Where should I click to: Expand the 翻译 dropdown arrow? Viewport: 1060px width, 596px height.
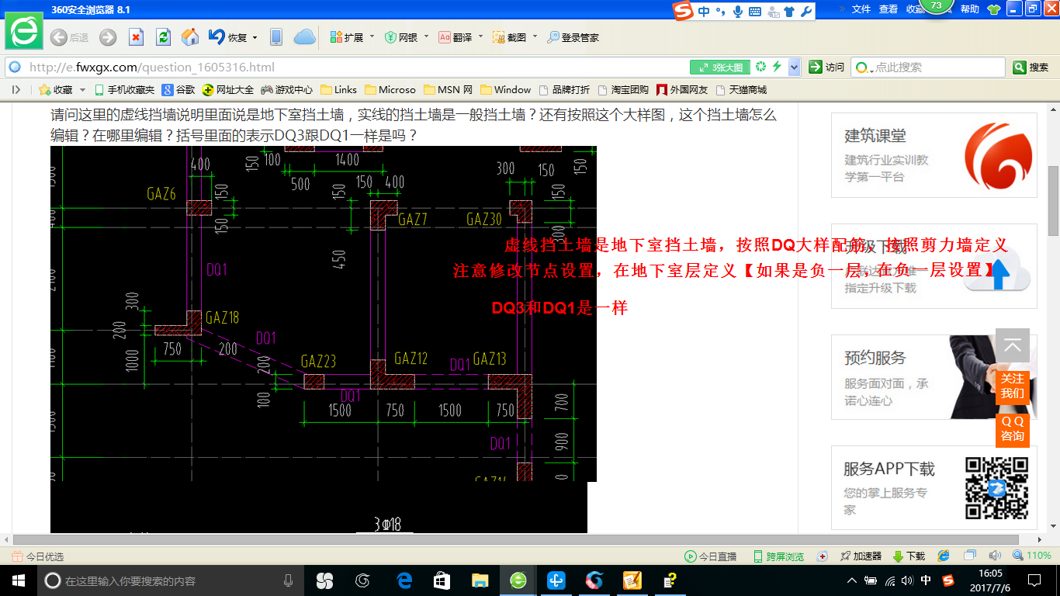tap(480, 36)
